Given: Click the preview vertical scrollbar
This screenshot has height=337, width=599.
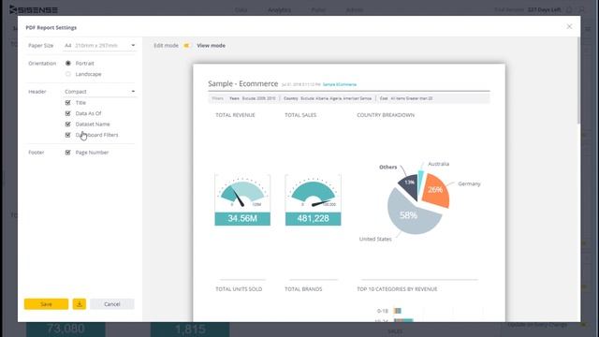Looking at the screenshot, I should pos(578,81).
